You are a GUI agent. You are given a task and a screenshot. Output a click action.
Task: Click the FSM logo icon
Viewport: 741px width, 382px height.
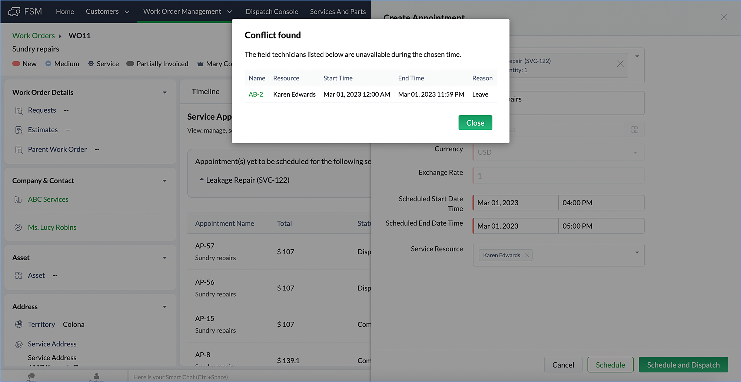(14, 11)
